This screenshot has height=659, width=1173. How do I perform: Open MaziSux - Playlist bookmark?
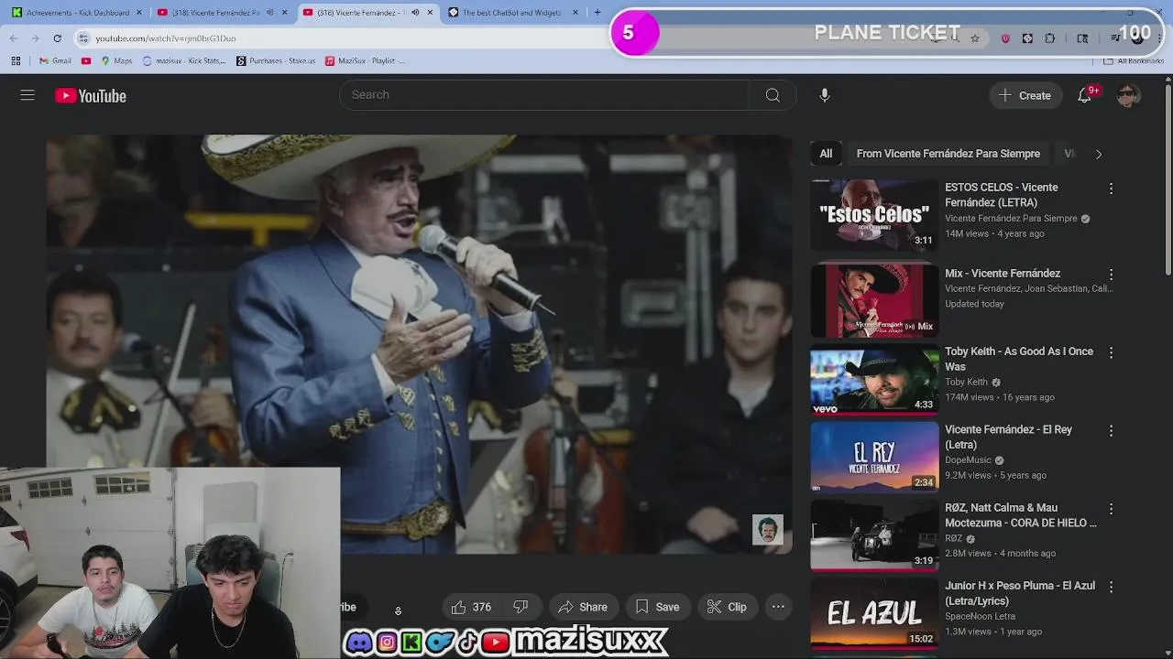click(x=365, y=60)
